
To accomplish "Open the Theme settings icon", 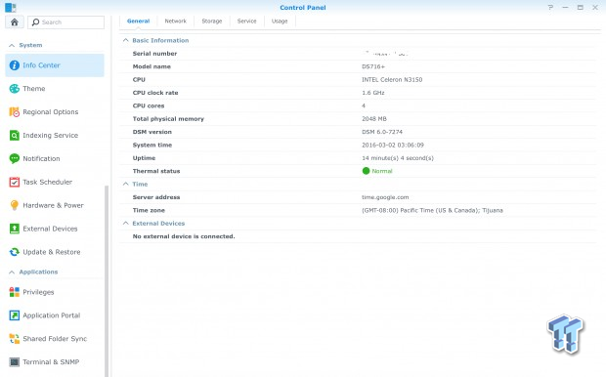I will click(x=15, y=89).
